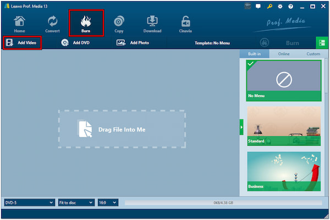Image resolution: width=330 pixels, height=220 pixels.
Task: Open settings via the gear icon
Action: [280, 6]
